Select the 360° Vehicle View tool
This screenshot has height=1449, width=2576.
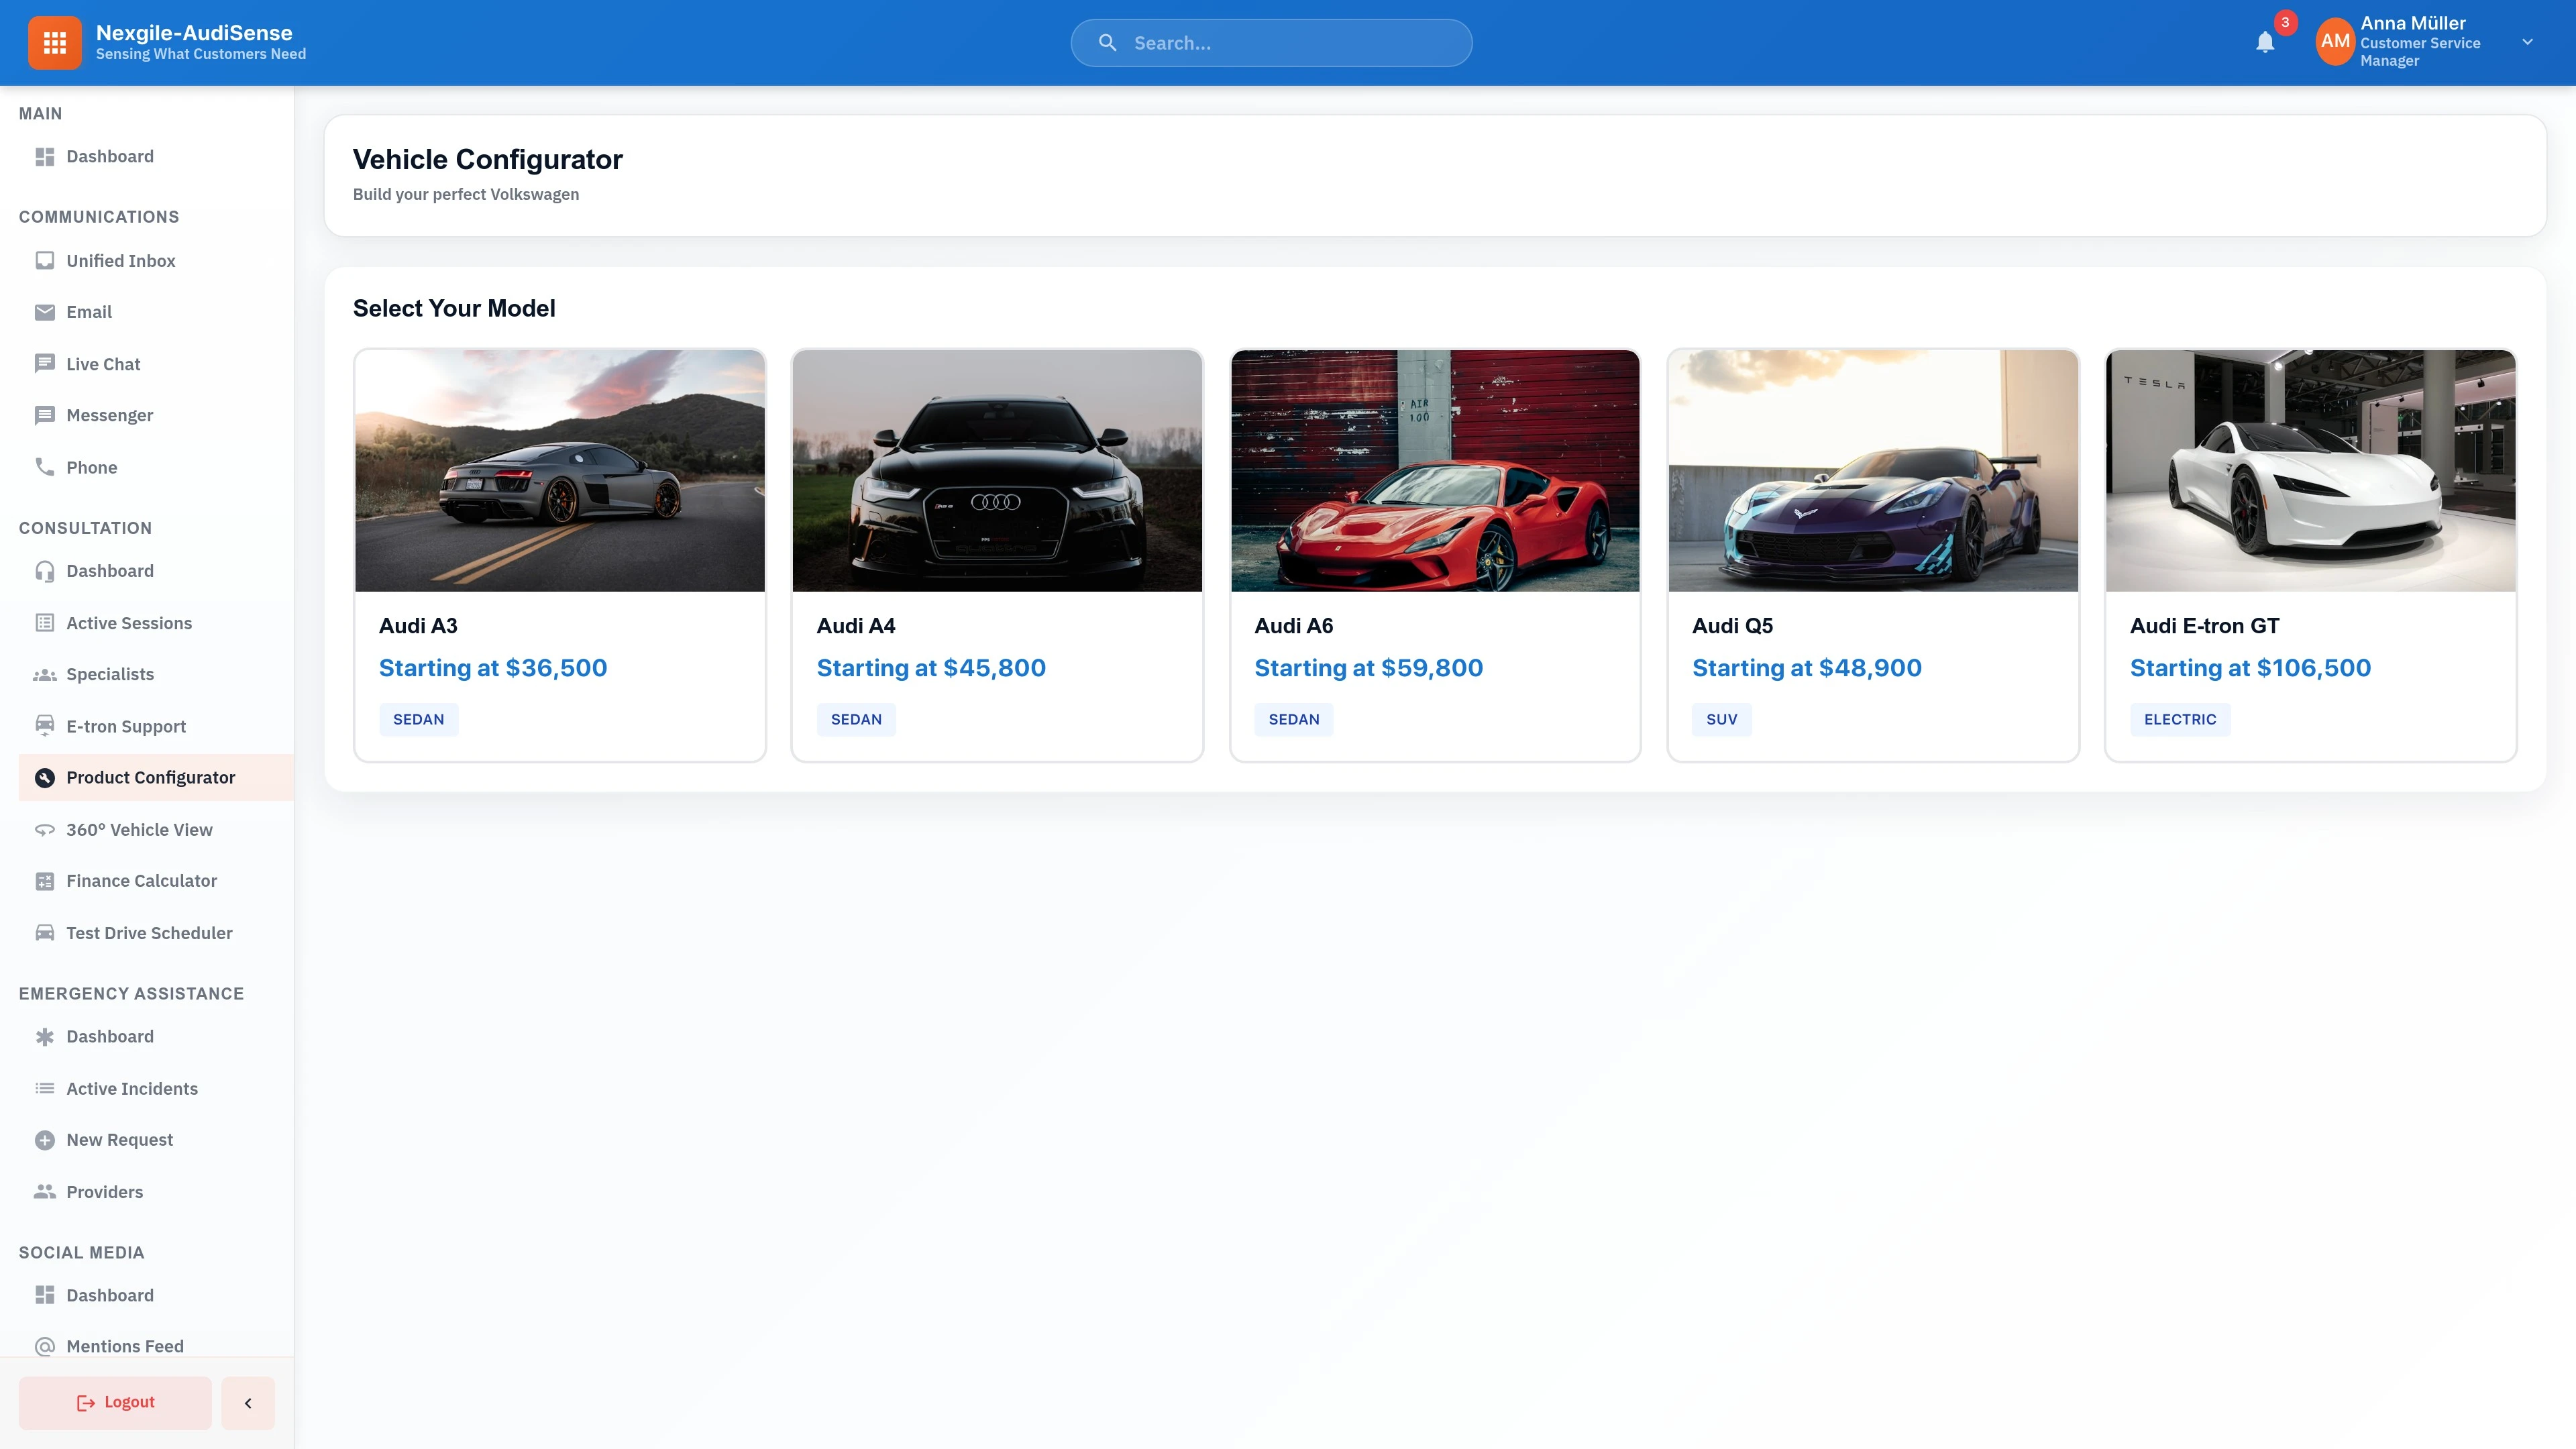click(139, 829)
